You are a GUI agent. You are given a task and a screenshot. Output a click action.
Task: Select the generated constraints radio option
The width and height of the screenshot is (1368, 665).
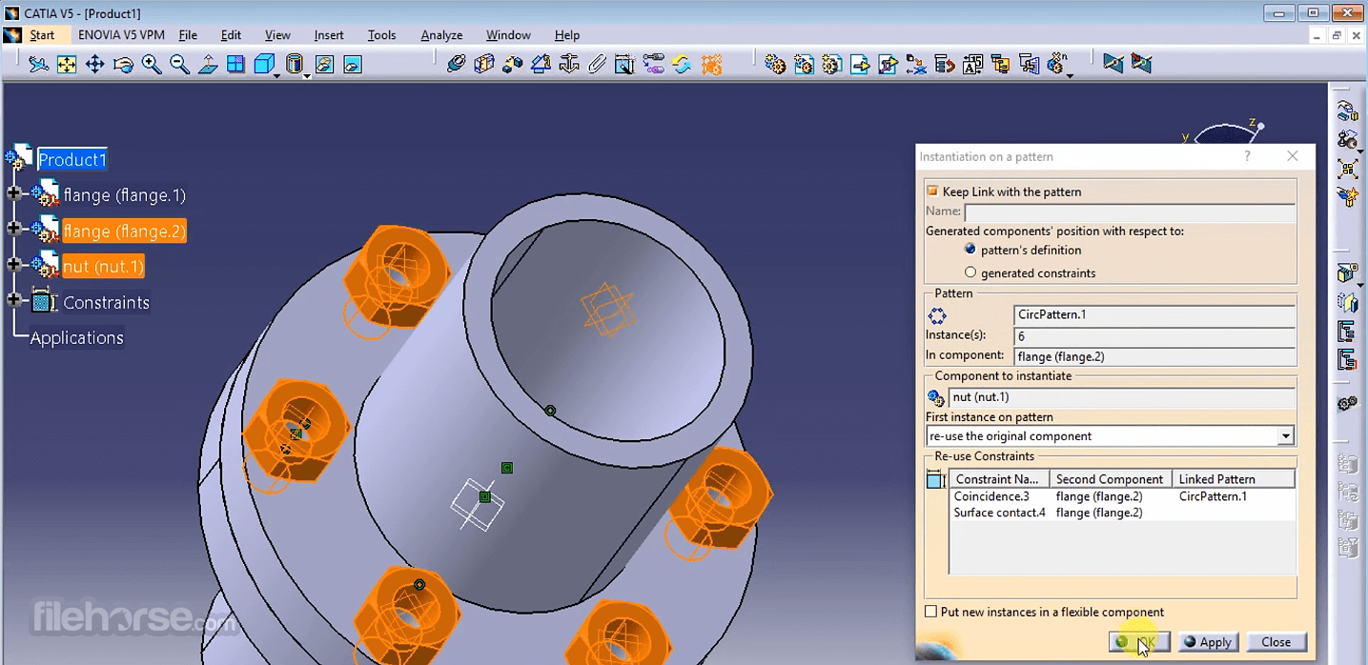pos(970,272)
